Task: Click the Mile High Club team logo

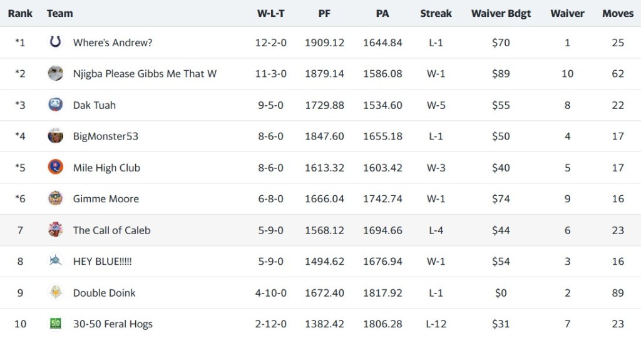Action: point(55,168)
